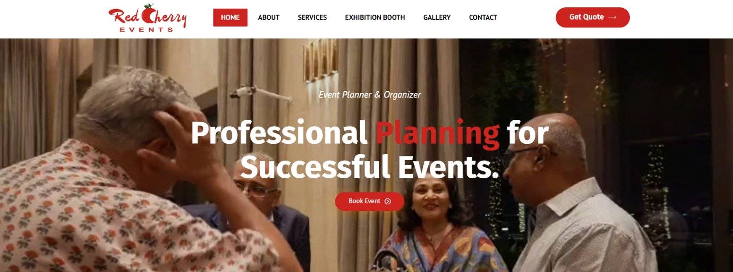Screen dimensions: 733x272
Task: Click the 'Professional' word in headline
Action: 279,133
